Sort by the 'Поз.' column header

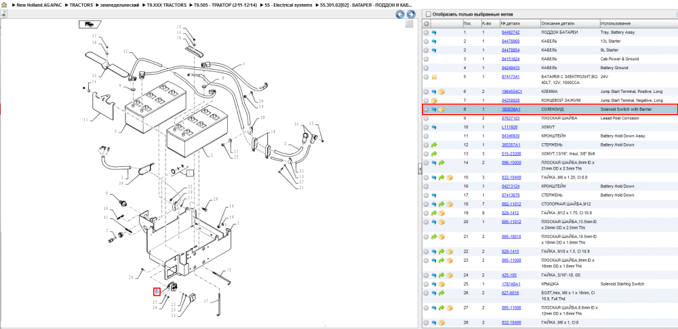click(x=471, y=23)
